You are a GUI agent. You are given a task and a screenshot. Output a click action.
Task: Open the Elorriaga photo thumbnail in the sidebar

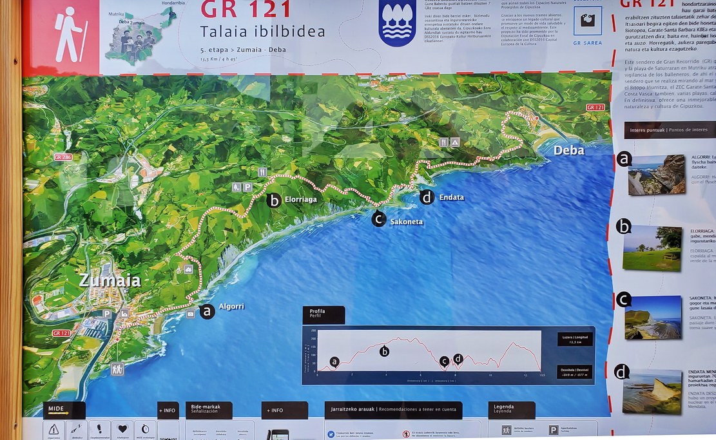(652, 249)
